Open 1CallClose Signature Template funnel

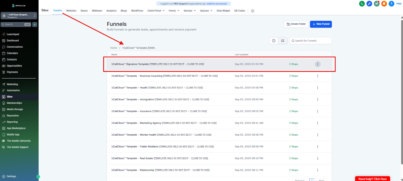click(158, 64)
